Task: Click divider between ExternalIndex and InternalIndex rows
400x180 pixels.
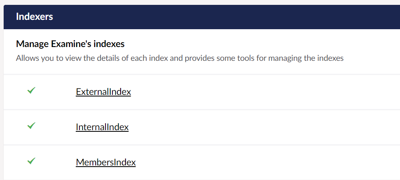Action: (202, 110)
